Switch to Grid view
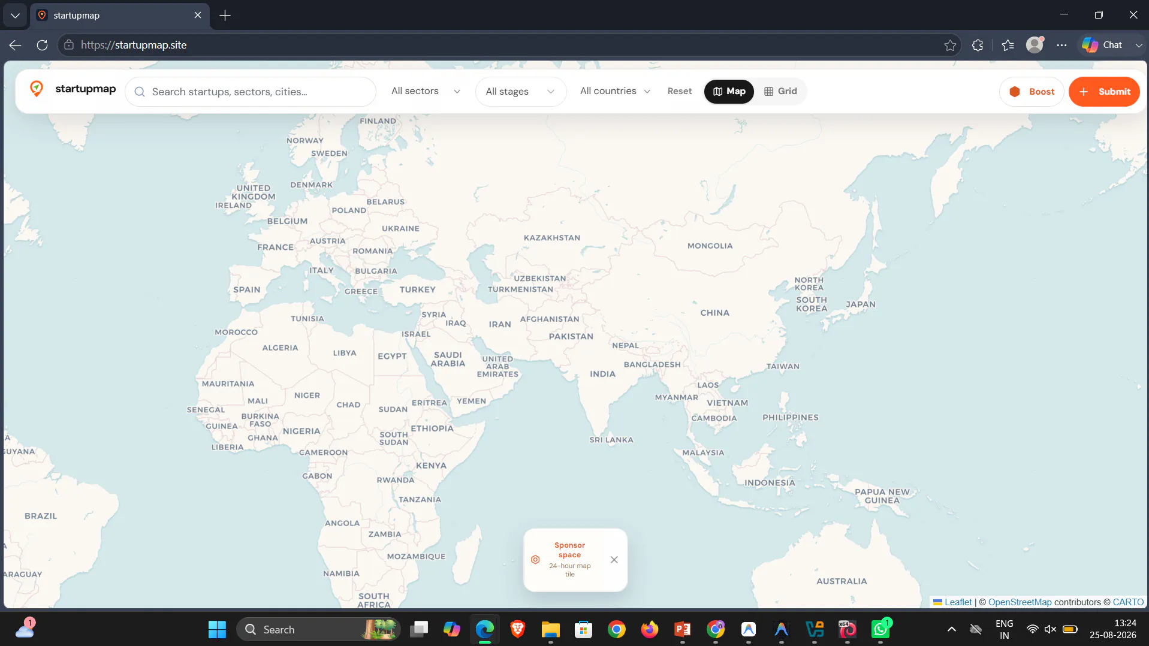Image resolution: width=1149 pixels, height=646 pixels. pos(780,91)
